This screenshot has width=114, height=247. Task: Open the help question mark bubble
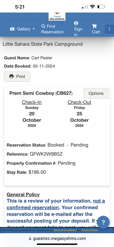pyautogui.click(x=103, y=222)
